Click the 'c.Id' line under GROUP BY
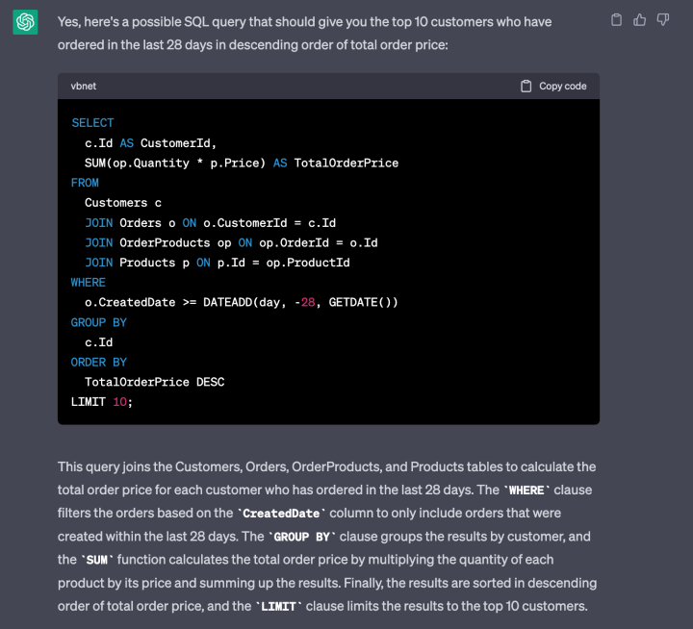693x629 pixels. (98, 342)
